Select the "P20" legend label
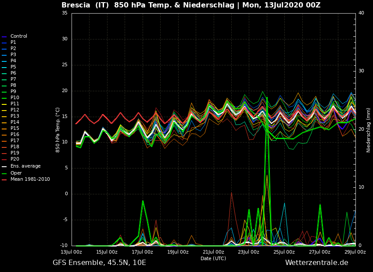373x272 pixels. coord(15,159)
